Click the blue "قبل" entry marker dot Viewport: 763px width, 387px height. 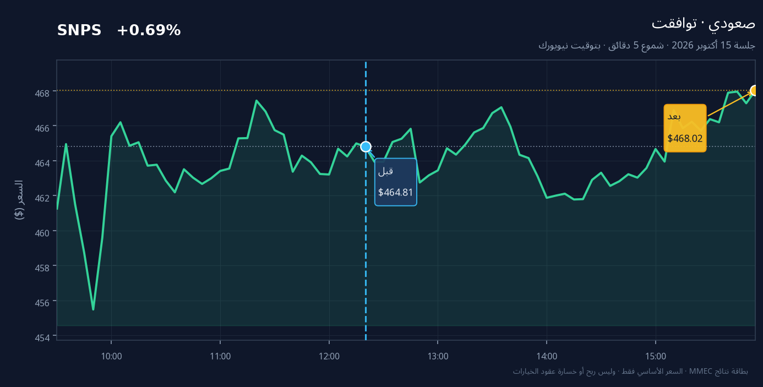pyautogui.click(x=366, y=146)
